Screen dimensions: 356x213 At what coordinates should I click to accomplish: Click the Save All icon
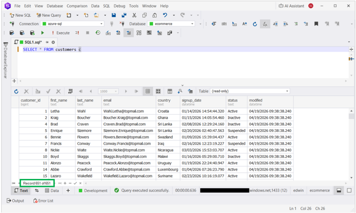(124, 15)
